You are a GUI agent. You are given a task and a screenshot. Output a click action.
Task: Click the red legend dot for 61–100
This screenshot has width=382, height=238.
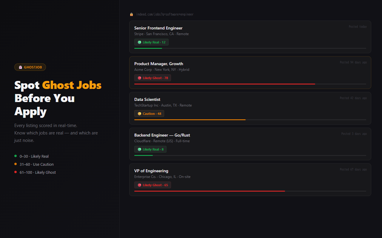click(16, 172)
